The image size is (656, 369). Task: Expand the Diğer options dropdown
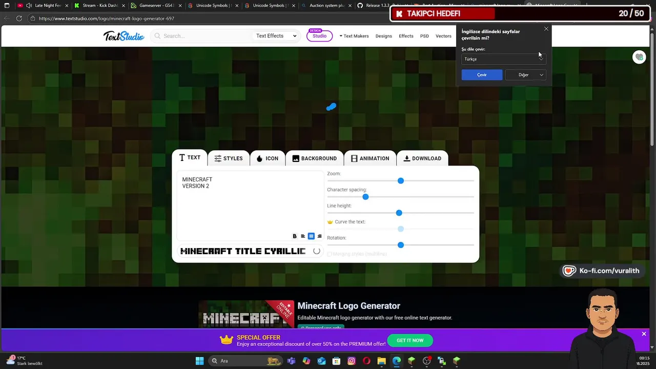click(x=525, y=75)
